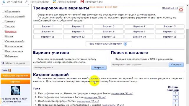Click the robot avatar image
The height and width of the screenshot is (106, 189).
(x=15, y=90)
